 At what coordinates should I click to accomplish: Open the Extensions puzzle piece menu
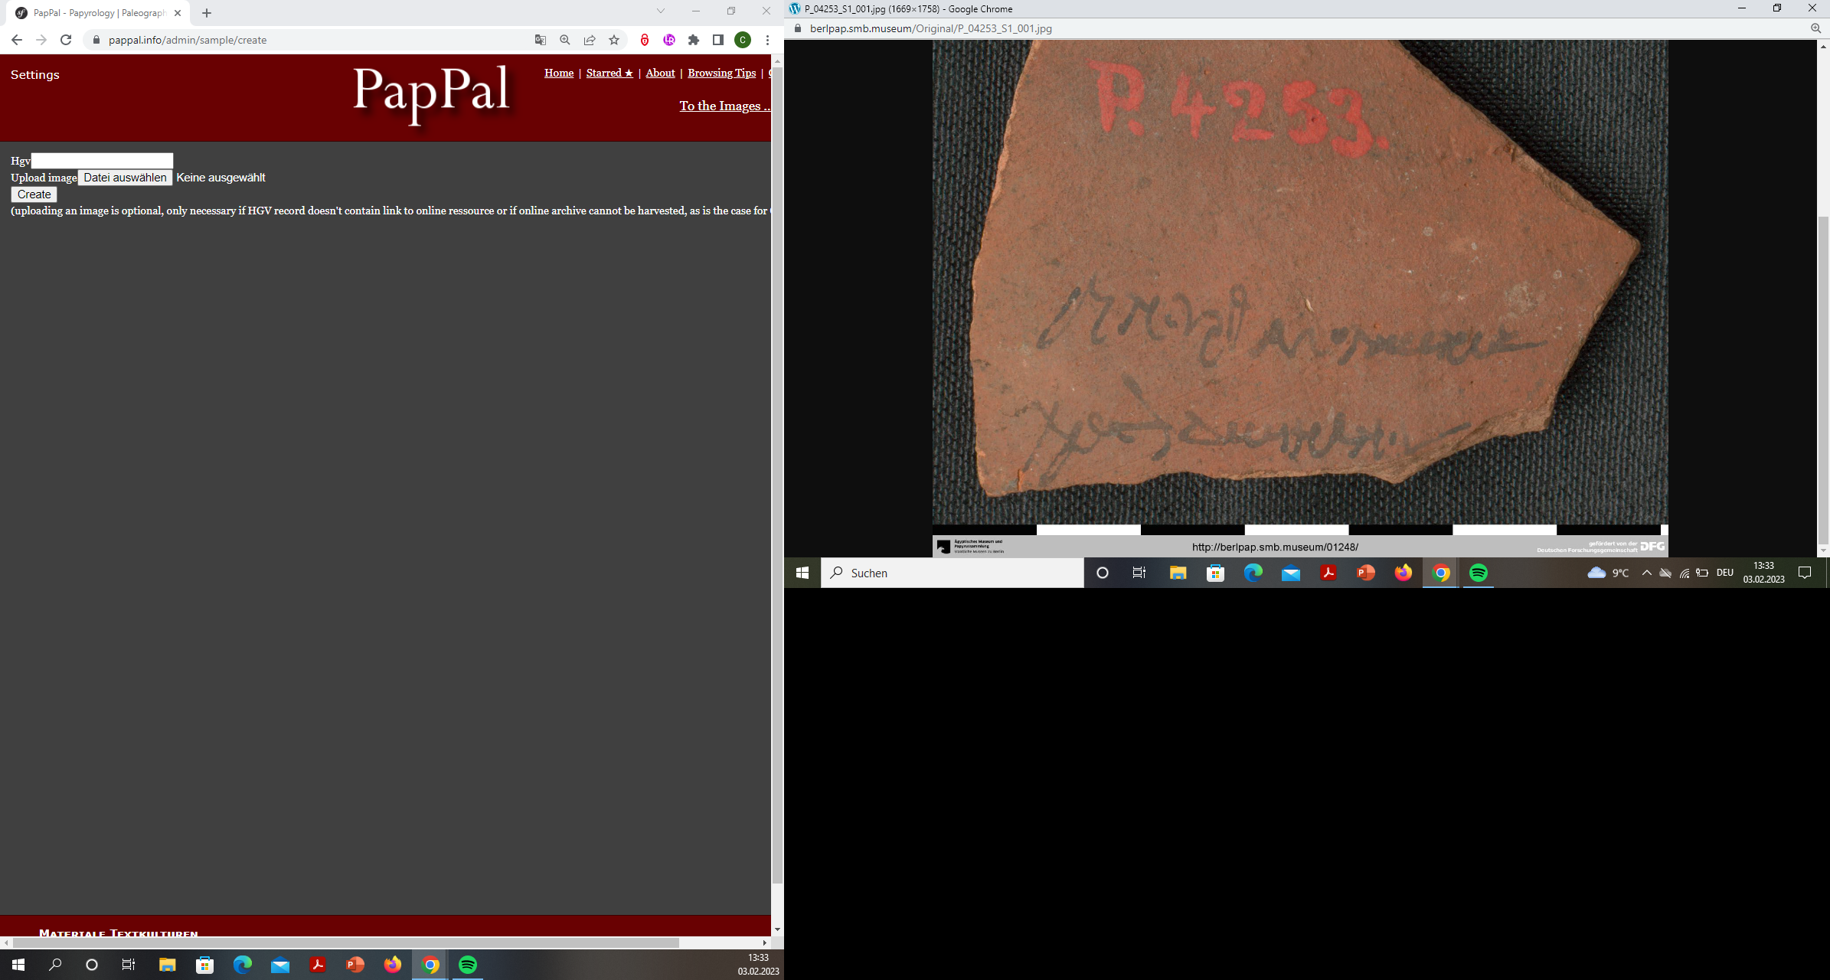(694, 40)
